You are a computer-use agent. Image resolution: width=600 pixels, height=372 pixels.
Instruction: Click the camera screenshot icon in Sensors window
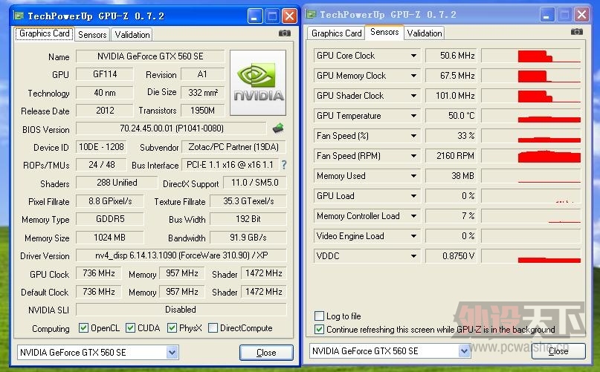(x=577, y=32)
